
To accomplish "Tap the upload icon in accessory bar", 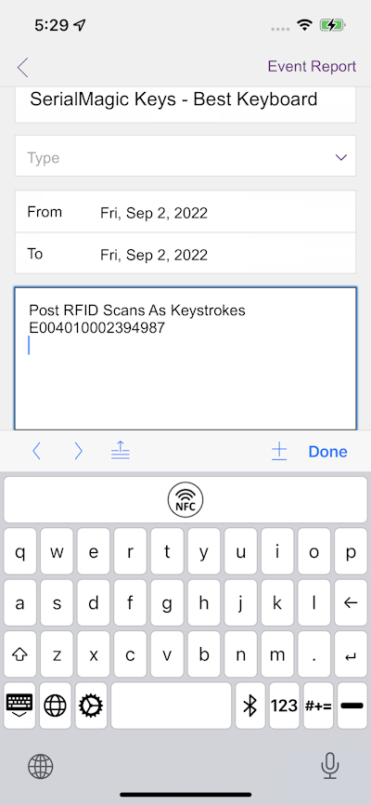I will 121,451.
